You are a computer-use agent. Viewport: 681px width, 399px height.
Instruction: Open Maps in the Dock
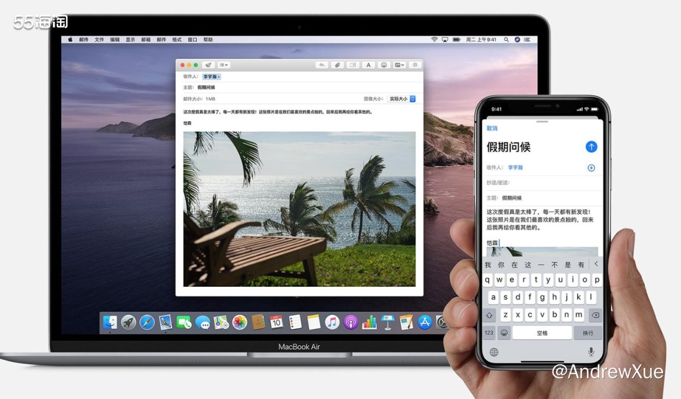pos(221,322)
